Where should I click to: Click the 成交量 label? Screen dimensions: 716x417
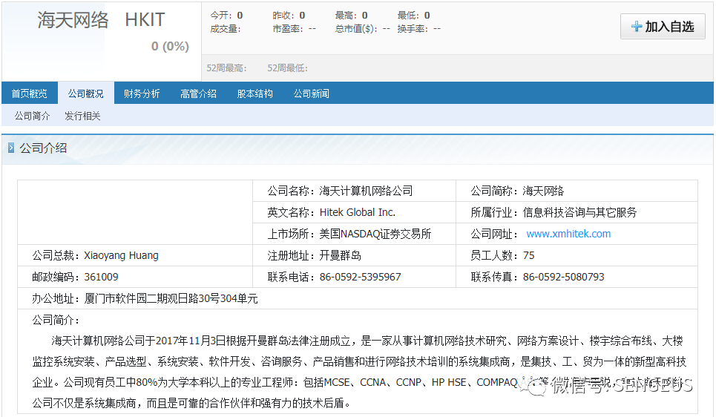(x=225, y=29)
